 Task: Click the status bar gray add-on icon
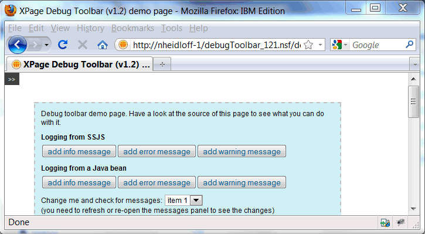(x=400, y=222)
